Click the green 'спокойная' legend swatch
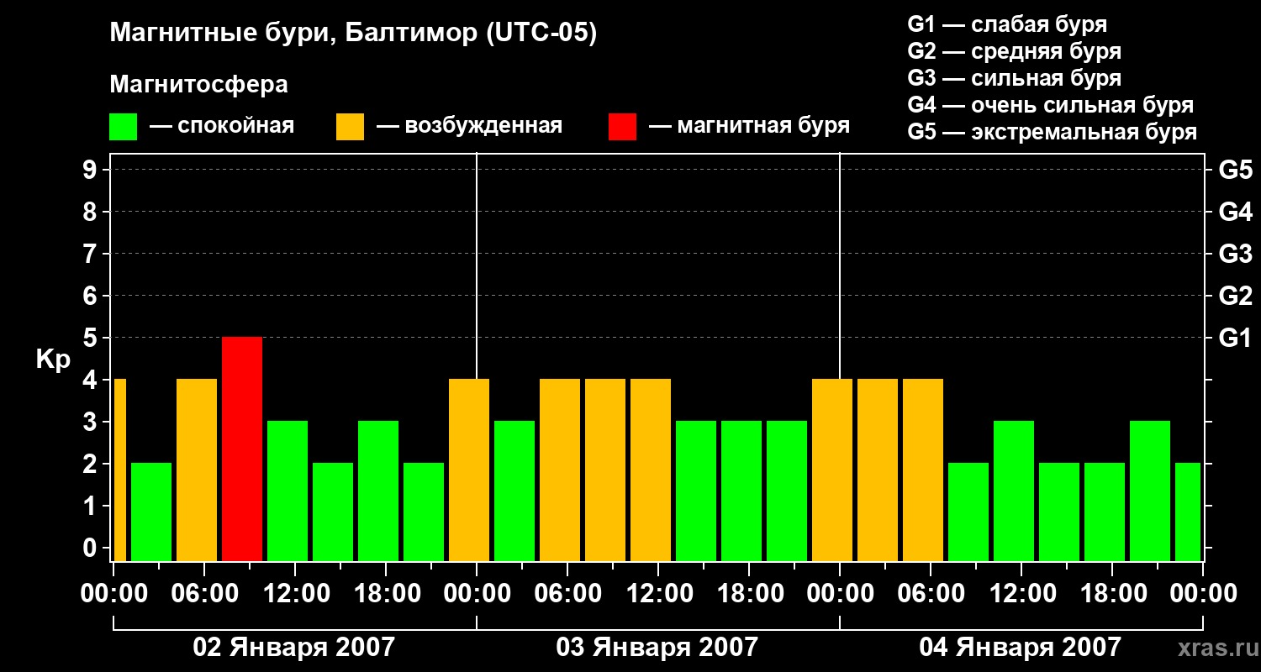 (x=123, y=127)
